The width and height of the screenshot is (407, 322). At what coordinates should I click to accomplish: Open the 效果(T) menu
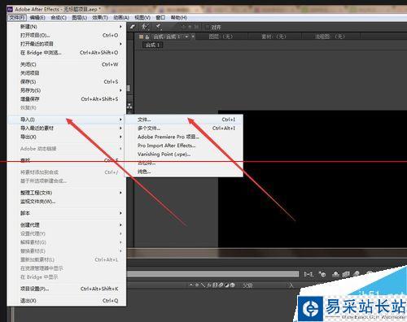coord(100,18)
